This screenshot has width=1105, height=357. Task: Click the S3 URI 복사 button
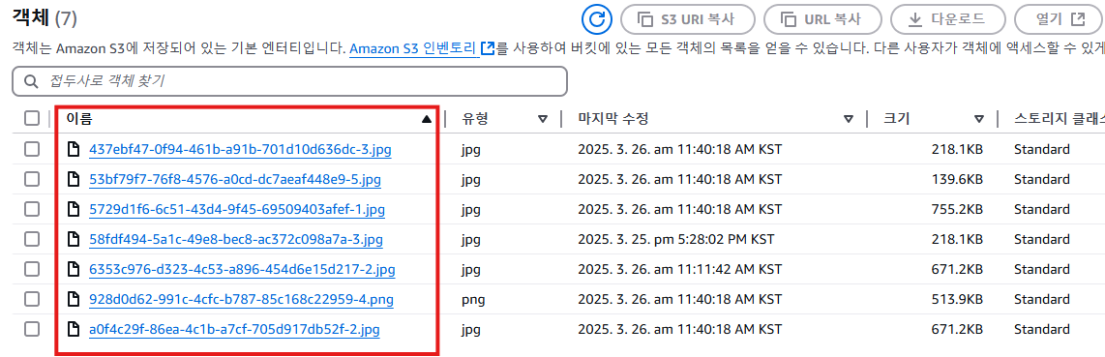688,19
